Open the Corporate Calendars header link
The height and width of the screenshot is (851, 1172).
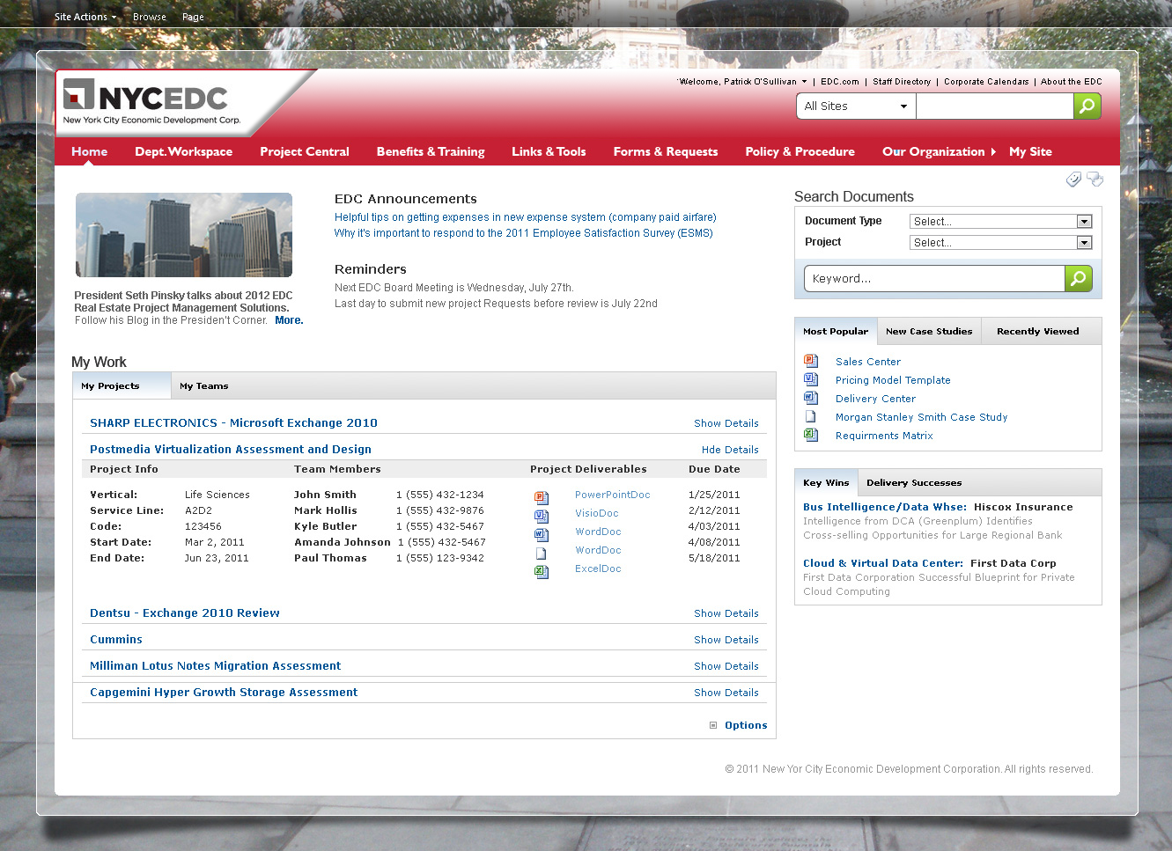[986, 82]
